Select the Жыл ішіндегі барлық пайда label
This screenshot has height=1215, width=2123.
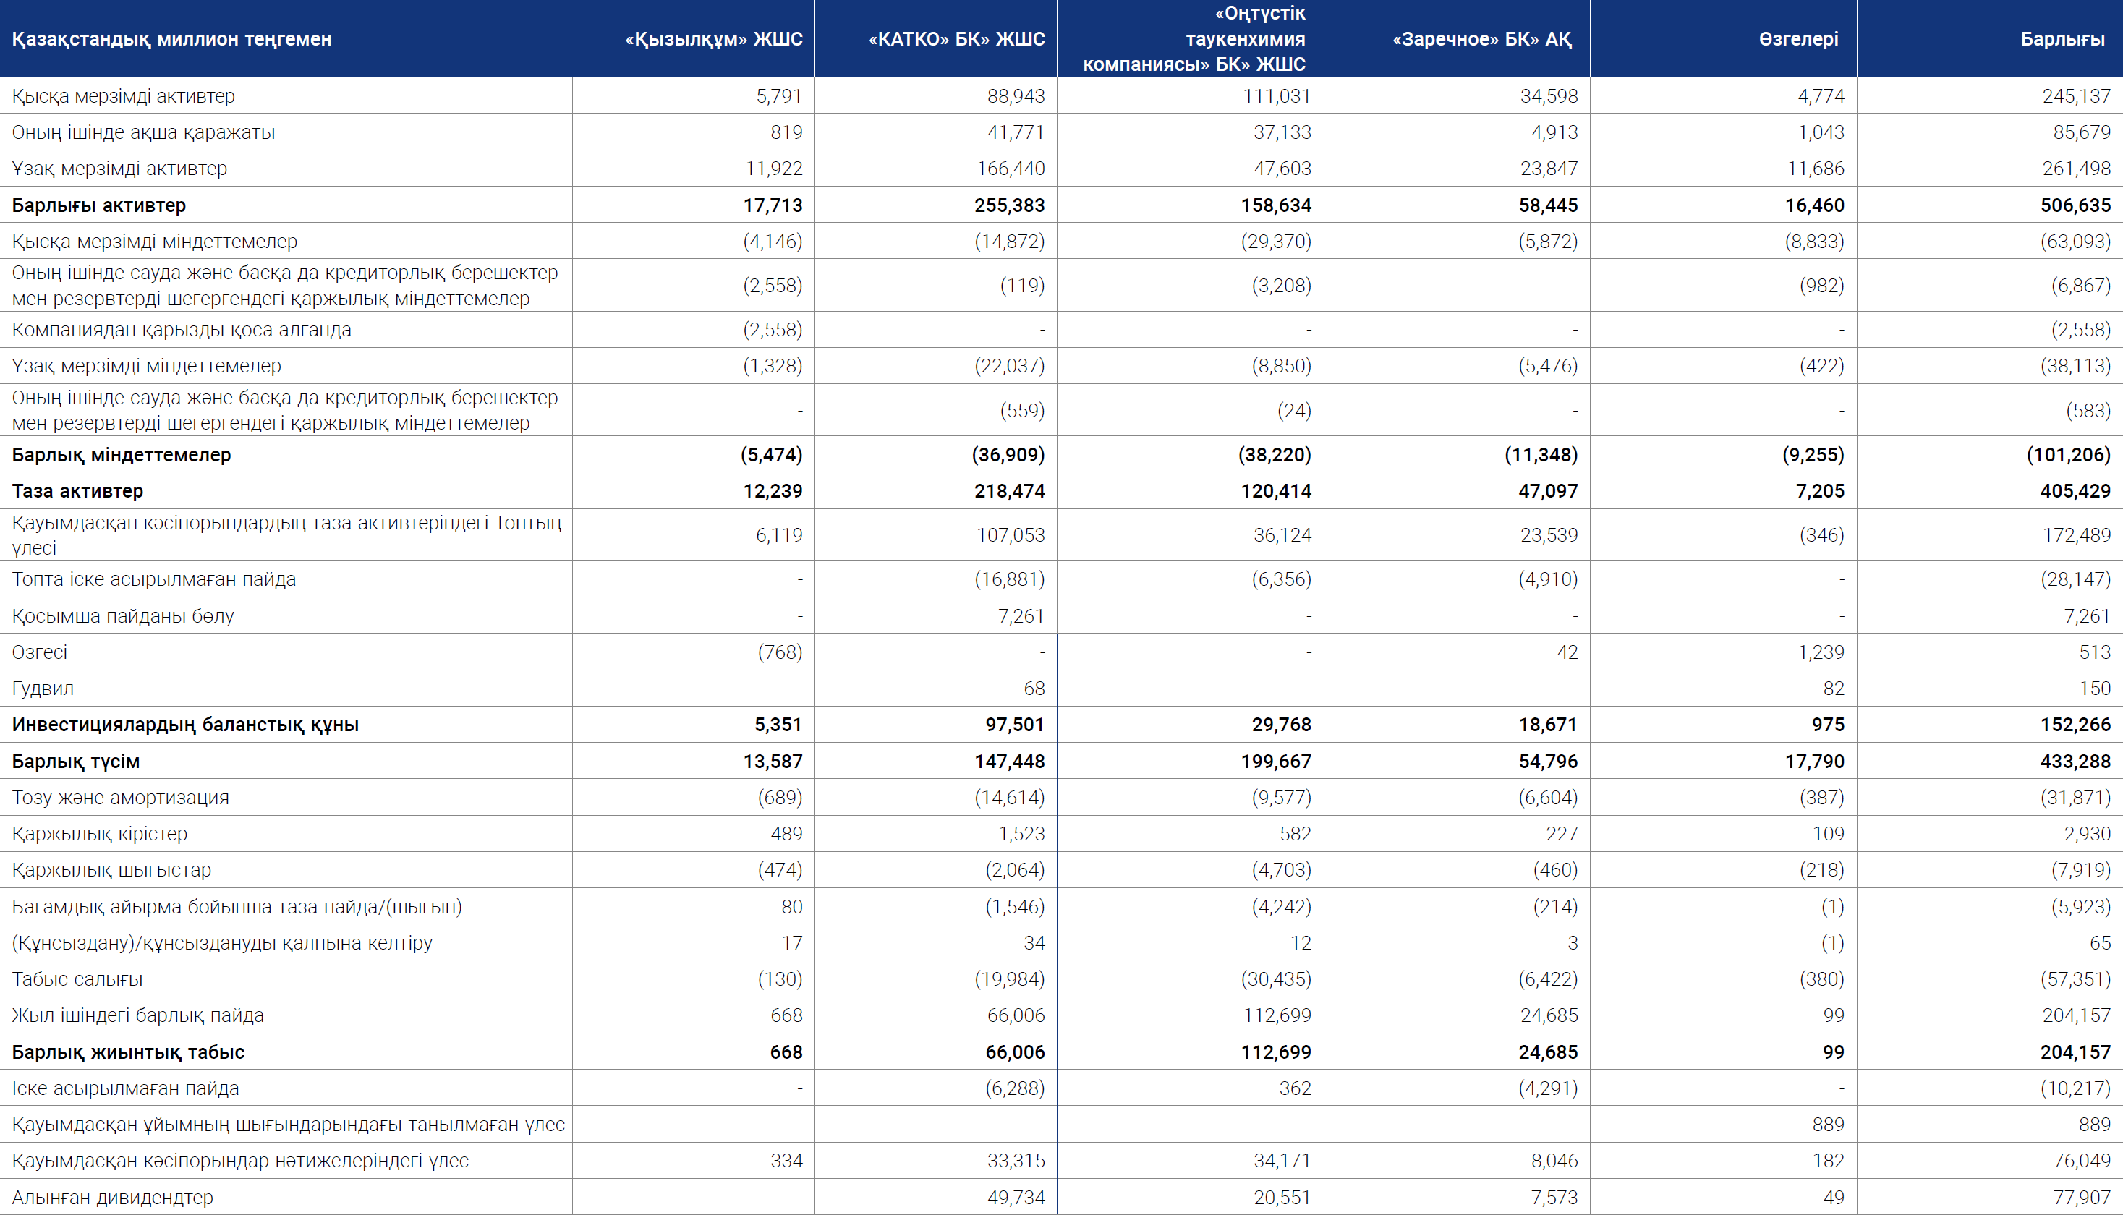(137, 1015)
